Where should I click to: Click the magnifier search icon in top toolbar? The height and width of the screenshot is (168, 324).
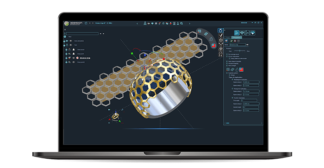click(x=181, y=24)
